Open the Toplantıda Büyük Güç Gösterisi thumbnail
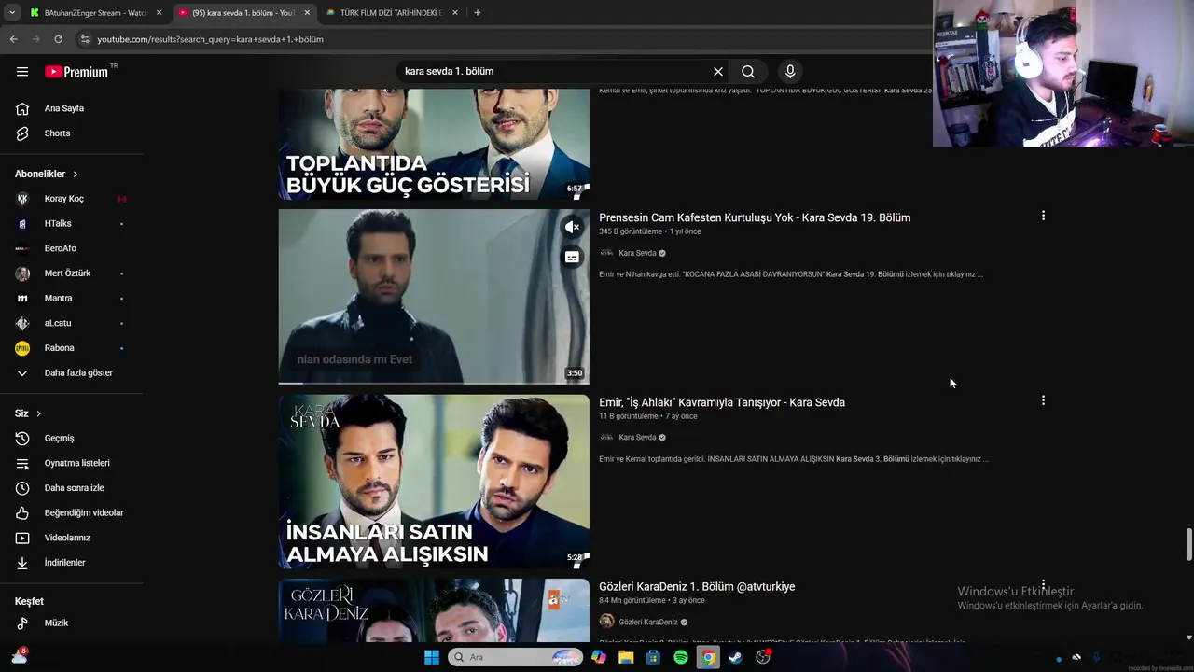This screenshot has width=1194, height=672. tap(434, 144)
